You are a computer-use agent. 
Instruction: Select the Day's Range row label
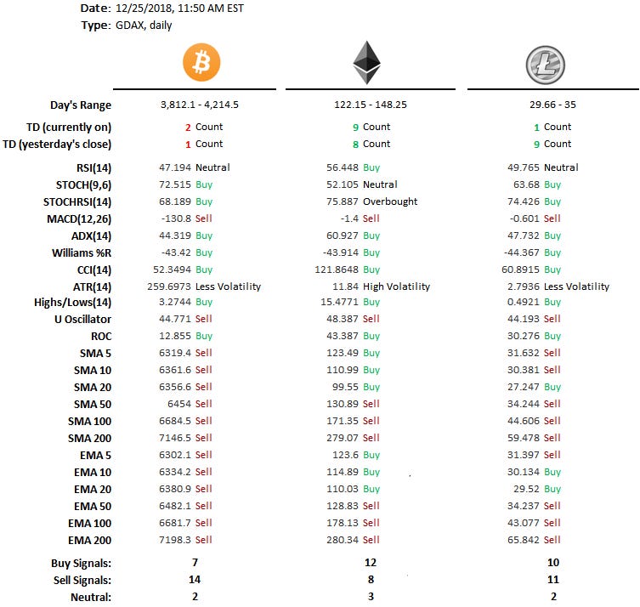[80, 105]
